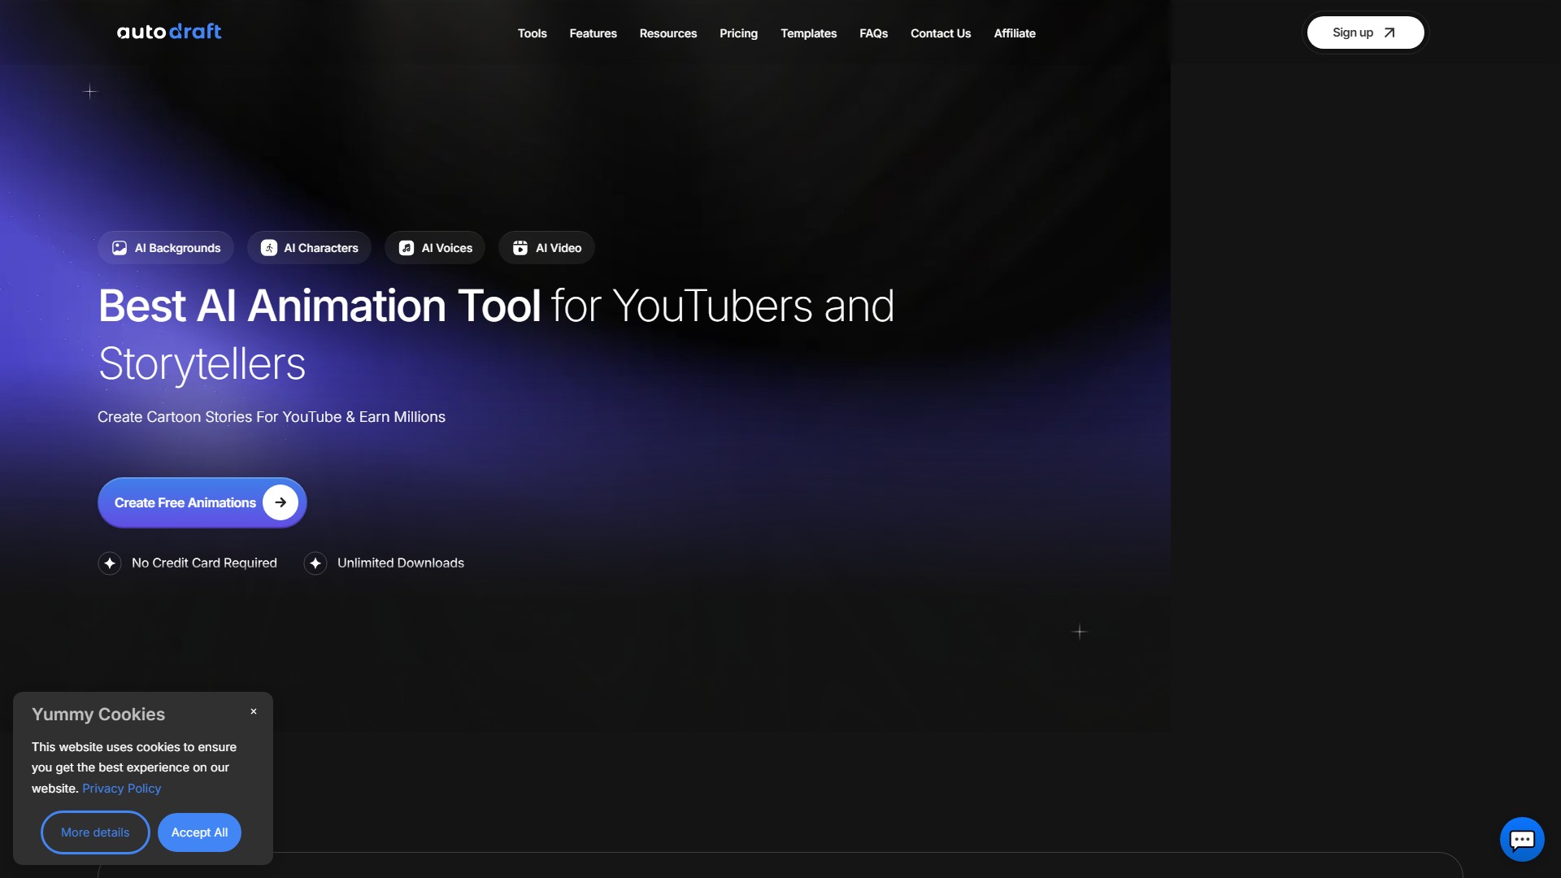This screenshot has height=878, width=1561.
Task: Click the Sign up arrow icon
Action: click(x=1389, y=33)
